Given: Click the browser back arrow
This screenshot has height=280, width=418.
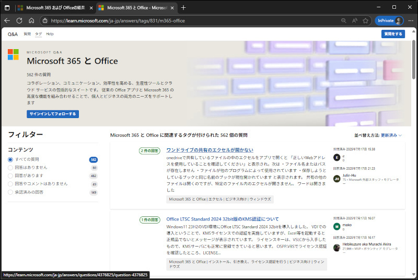Looking at the screenshot, I should pyautogui.click(x=7, y=20).
